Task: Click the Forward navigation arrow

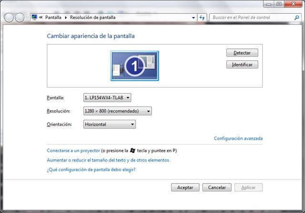Action: pyautogui.click(x=20, y=18)
